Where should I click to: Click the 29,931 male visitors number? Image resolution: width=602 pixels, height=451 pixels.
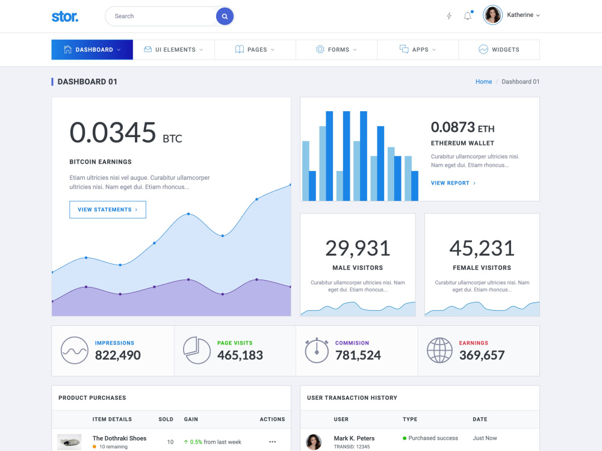[x=358, y=248]
